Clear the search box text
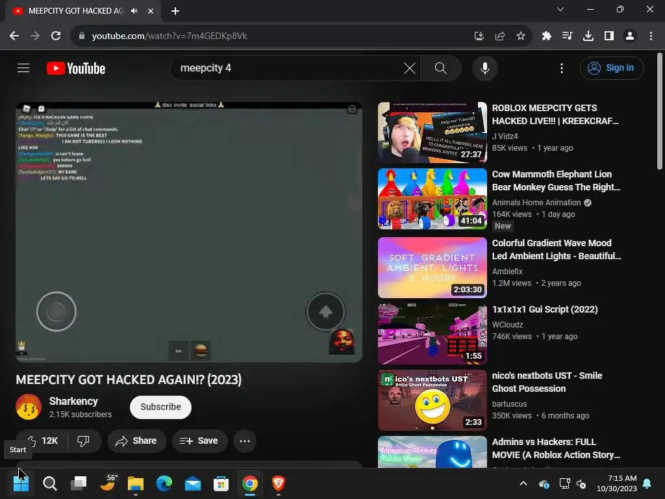 [x=409, y=68]
